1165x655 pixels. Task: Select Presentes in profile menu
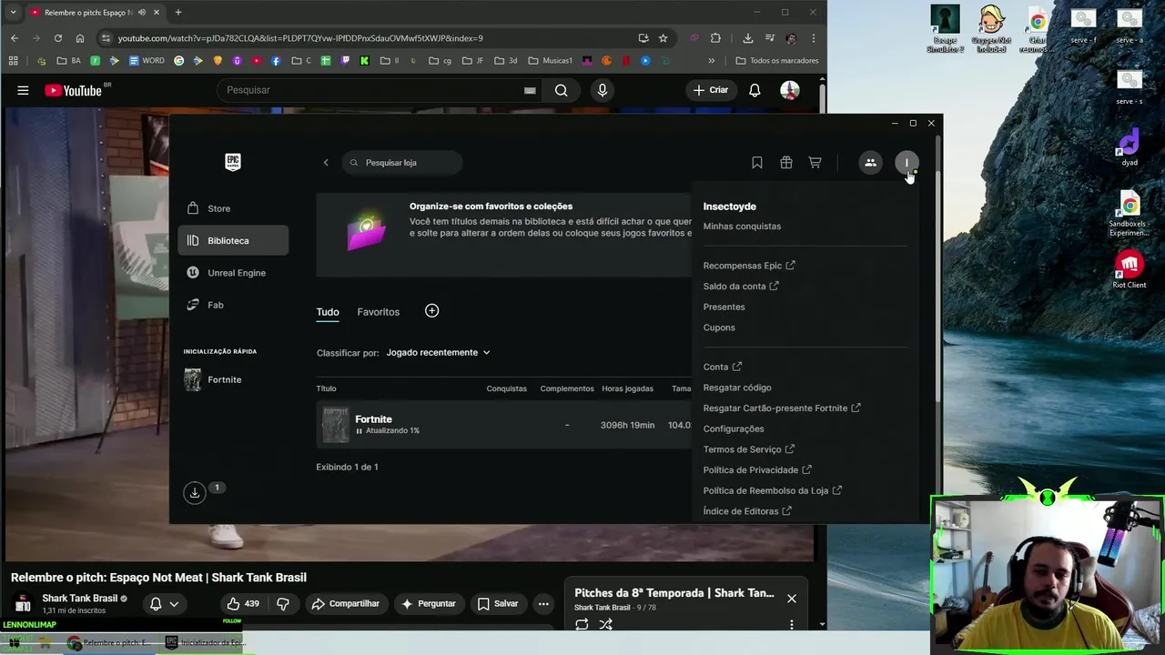[x=724, y=307]
